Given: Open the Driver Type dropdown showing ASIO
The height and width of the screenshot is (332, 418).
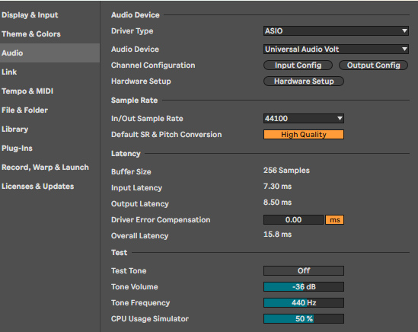Looking at the screenshot, I should point(336,31).
